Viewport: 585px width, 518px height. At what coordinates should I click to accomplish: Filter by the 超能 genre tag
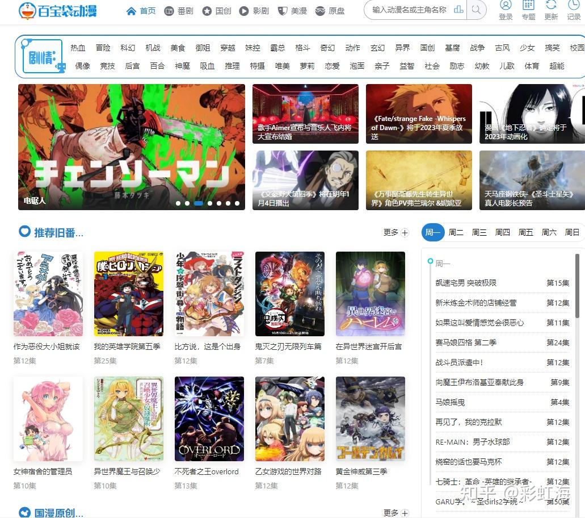coord(557,66)
